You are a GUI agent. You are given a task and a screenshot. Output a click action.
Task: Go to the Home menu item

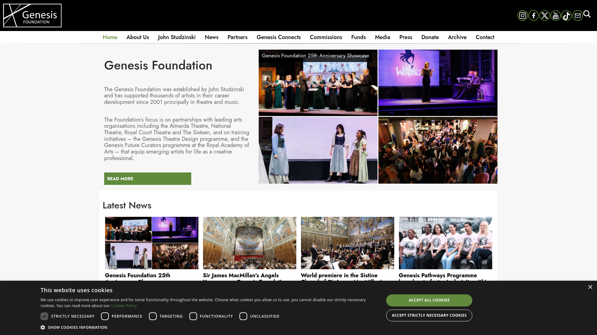pyautogui.click(x=110, y=37)
